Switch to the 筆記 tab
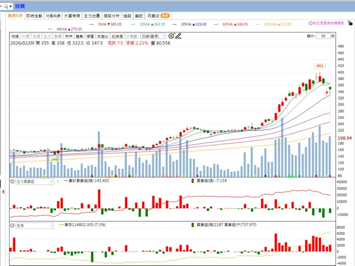The image size is (355, 266). 139,16
